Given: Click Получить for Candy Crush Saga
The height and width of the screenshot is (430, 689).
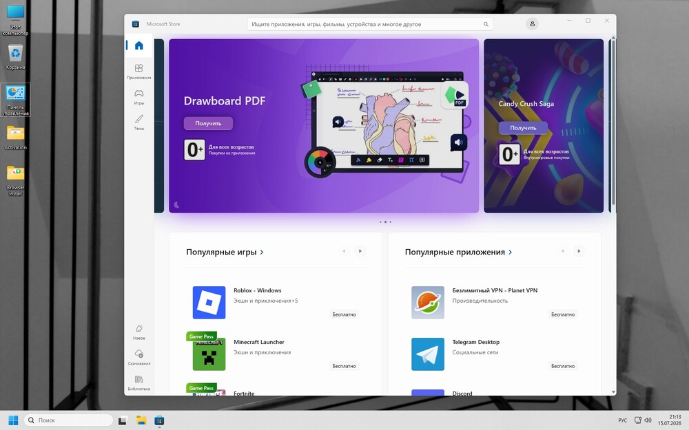Looking at the screenshot, I should point(523,128).
